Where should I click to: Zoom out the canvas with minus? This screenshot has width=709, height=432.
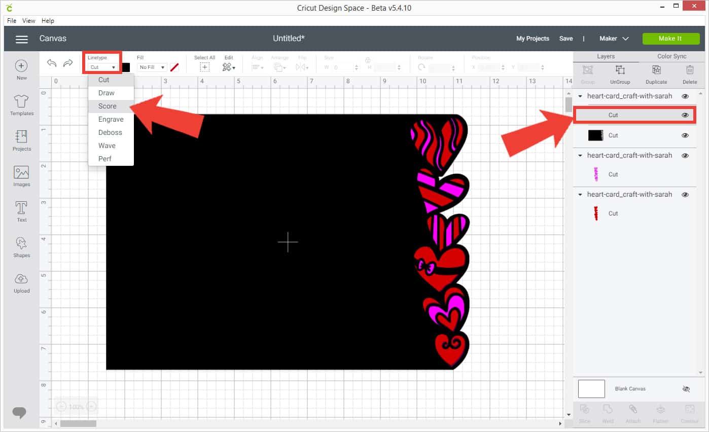point(61,406)
